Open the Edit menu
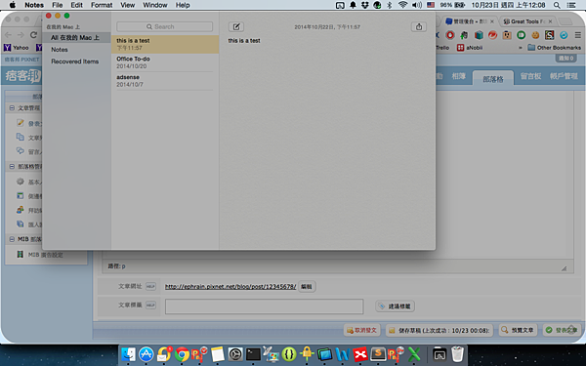Screen dimensions: 586x366 pyautogui.click(x=76, y=5)
